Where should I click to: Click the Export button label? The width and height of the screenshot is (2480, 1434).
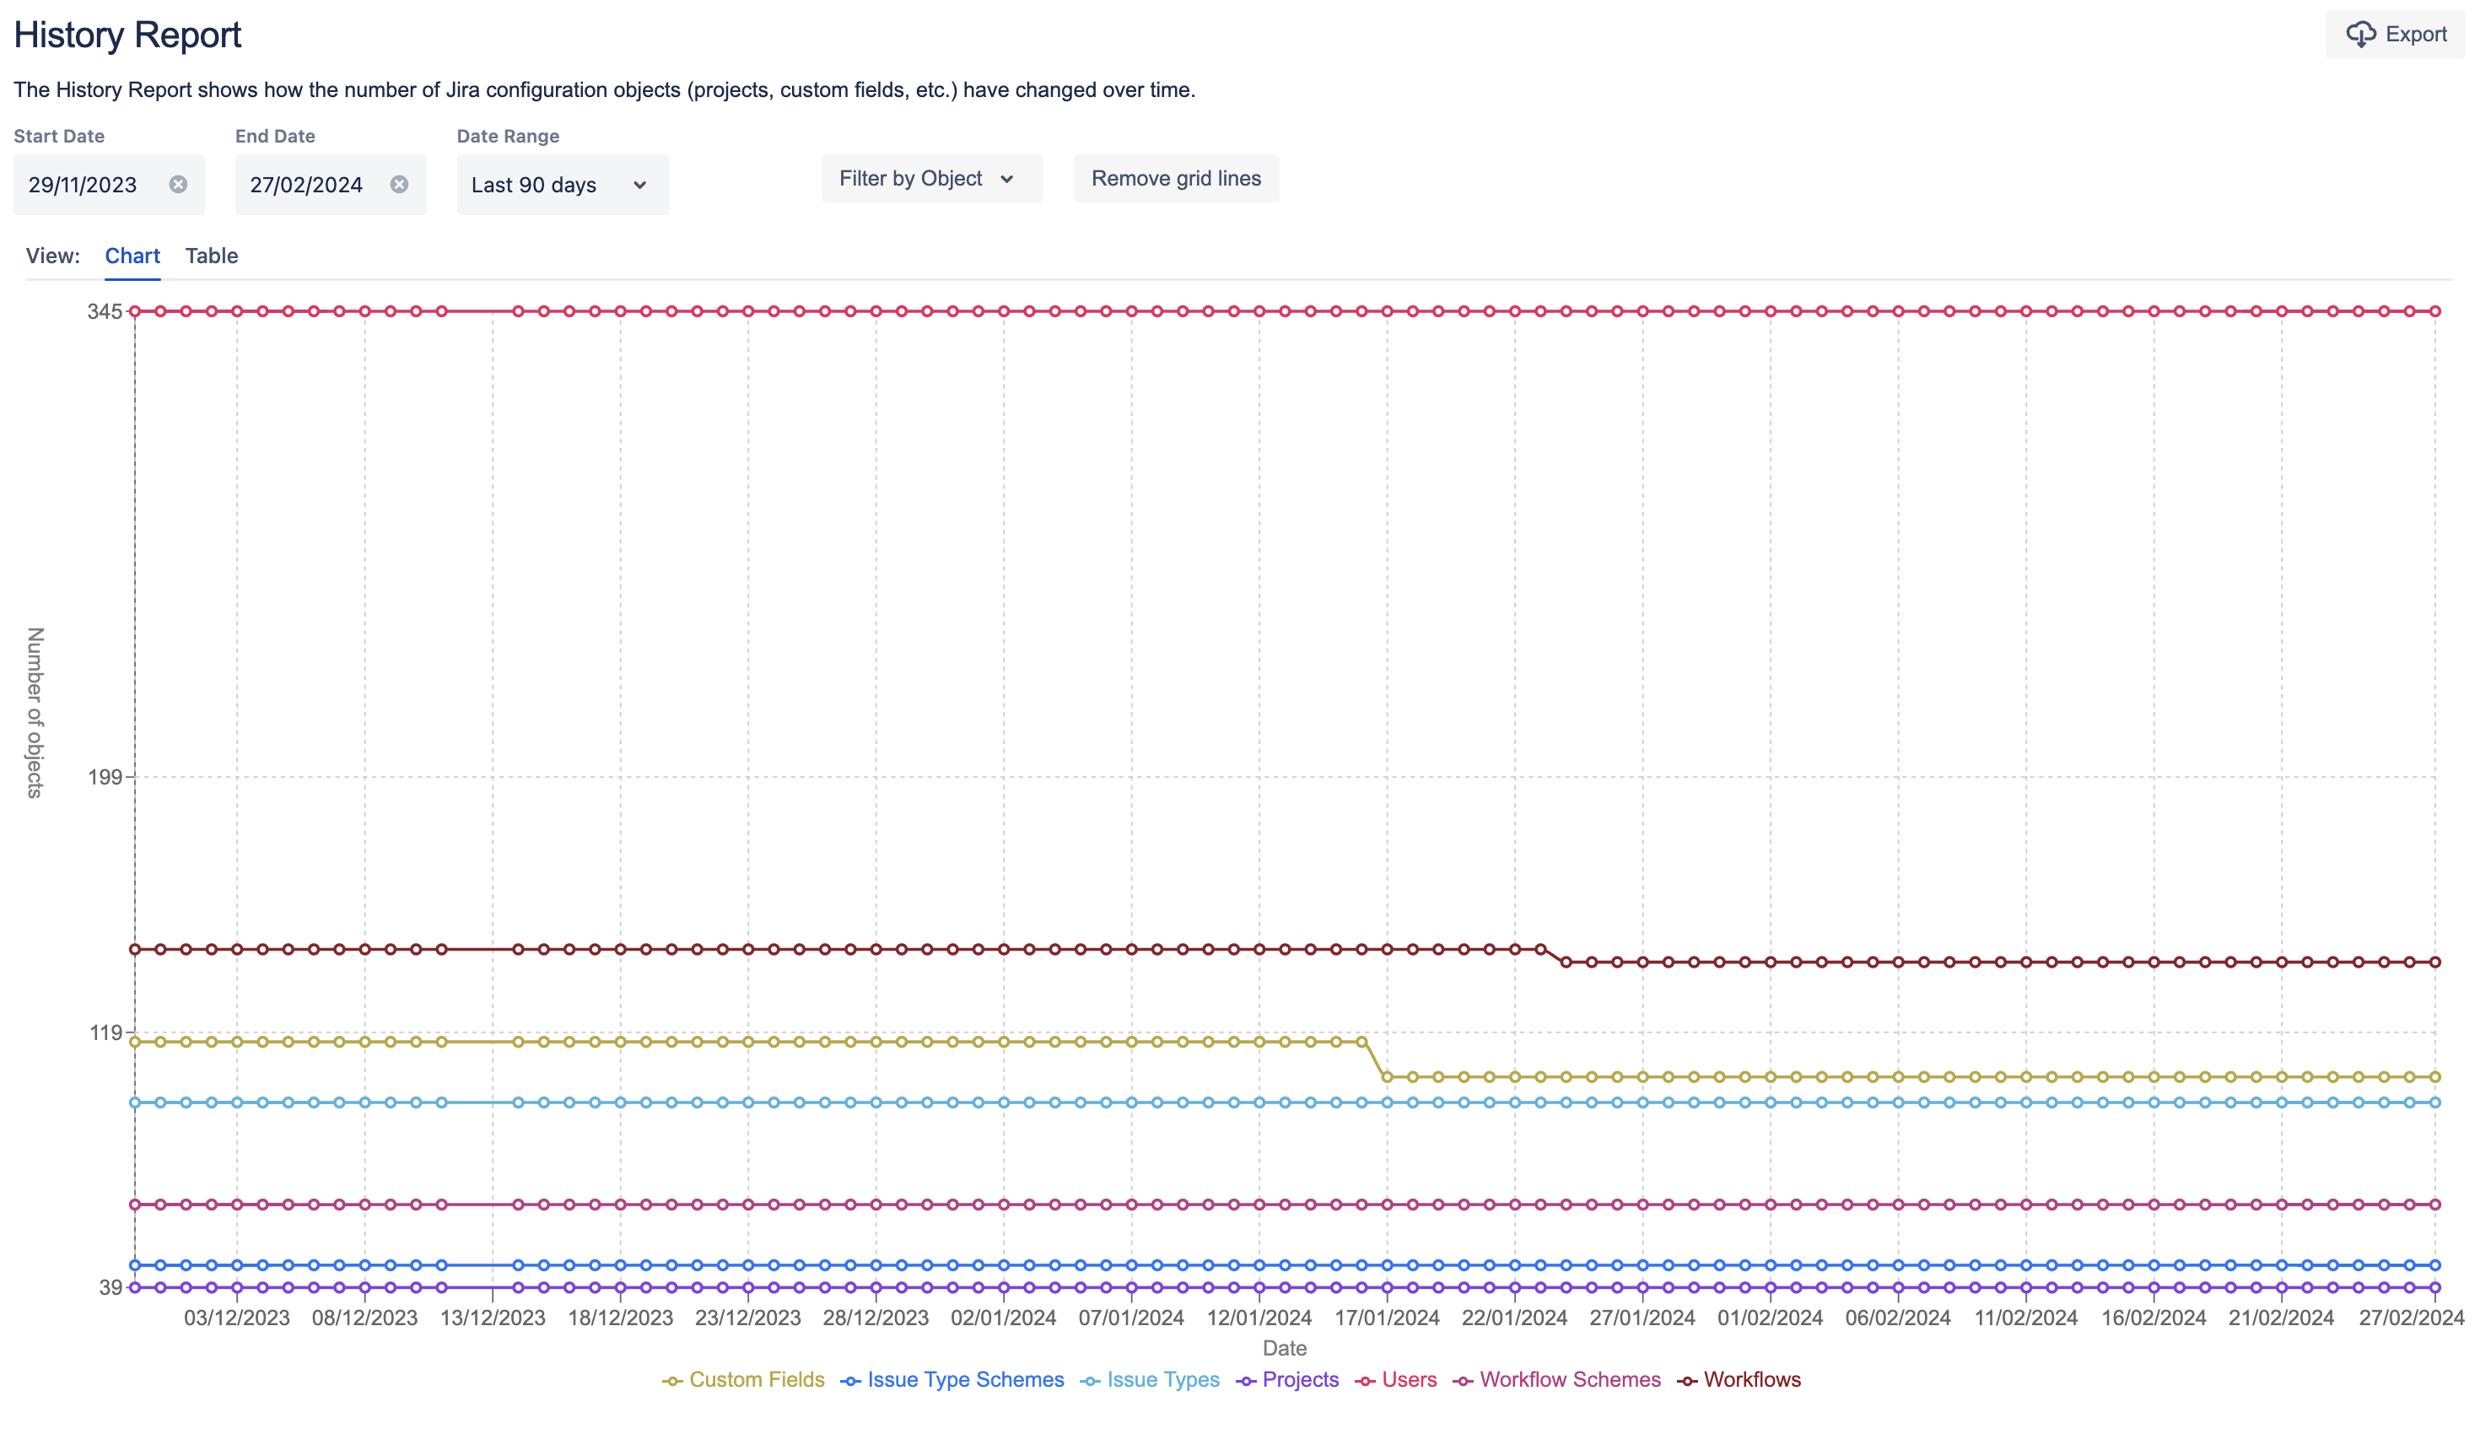click(2415, 35)
